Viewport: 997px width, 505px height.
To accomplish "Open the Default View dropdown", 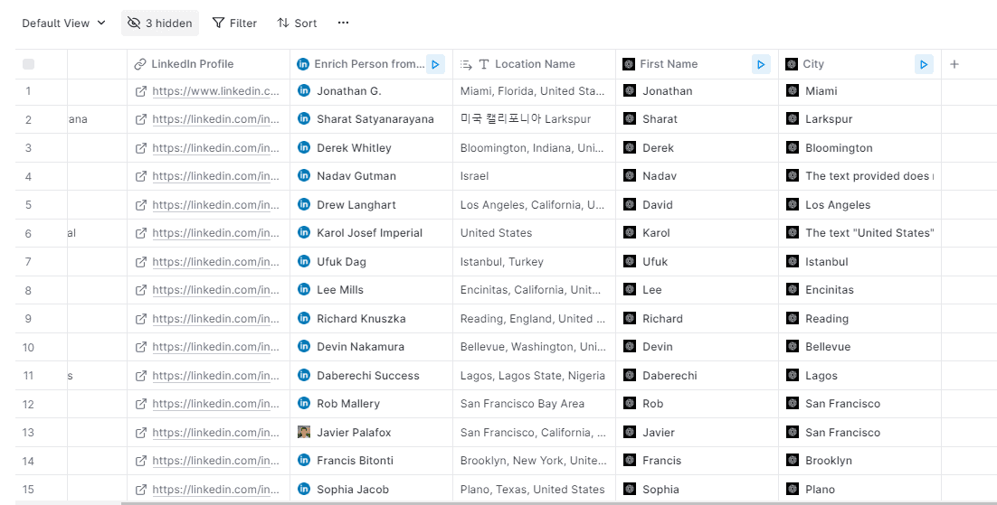I will coord(63,23).
